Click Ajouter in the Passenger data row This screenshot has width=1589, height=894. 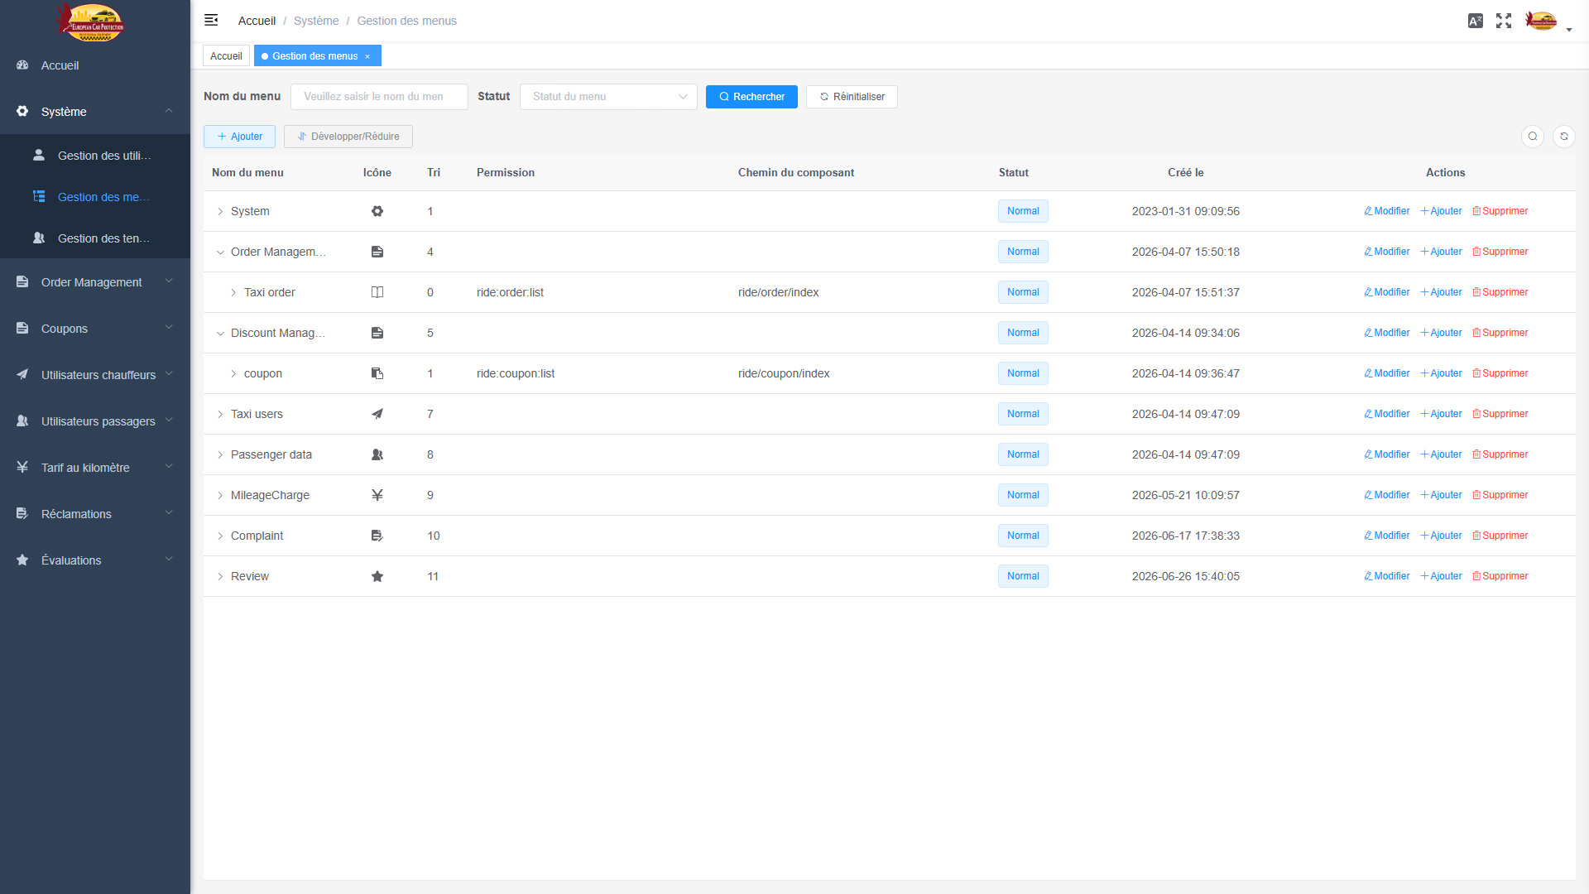click(1441, 454)
